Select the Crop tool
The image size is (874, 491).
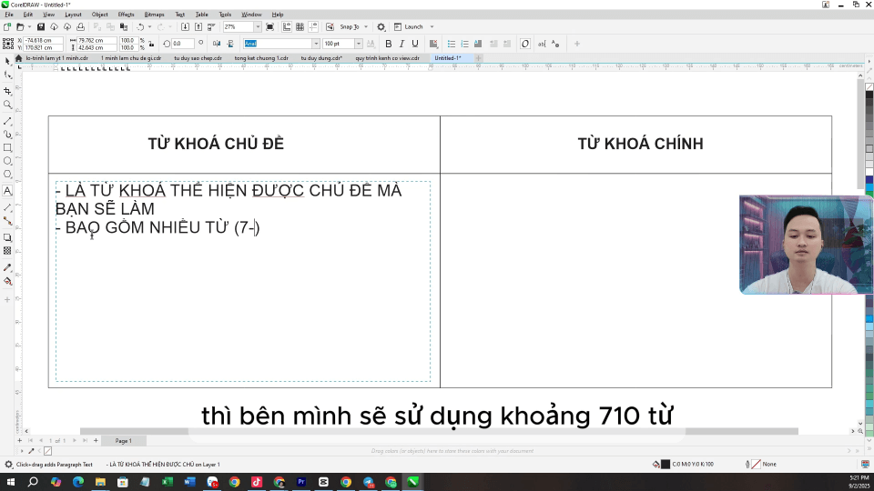[x=7, y=91]
